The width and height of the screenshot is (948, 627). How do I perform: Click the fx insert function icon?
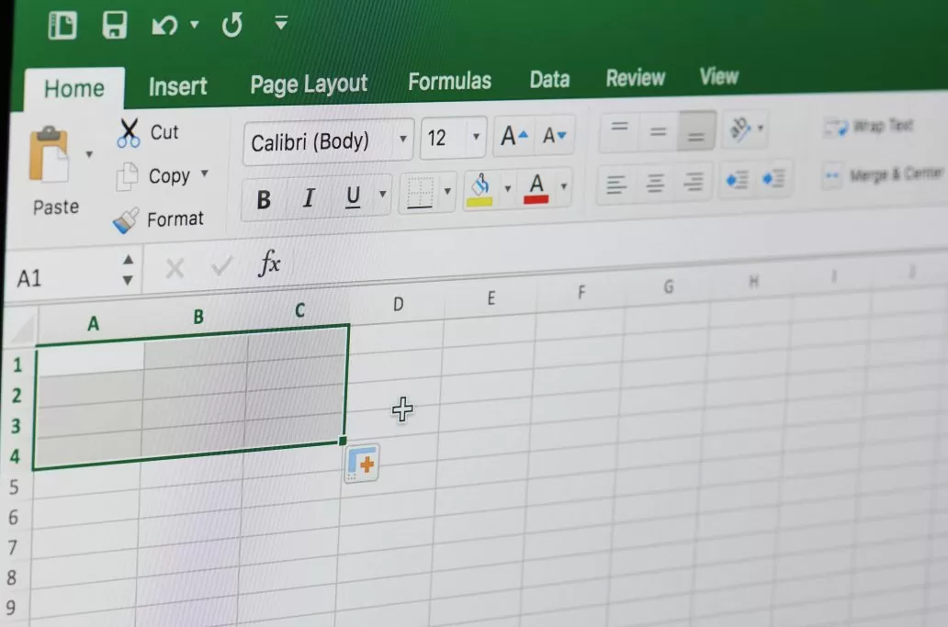point(269,265)
